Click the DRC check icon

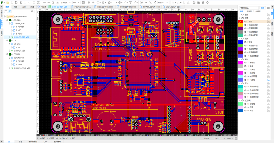pyautogui.click(x=146, y=3)
